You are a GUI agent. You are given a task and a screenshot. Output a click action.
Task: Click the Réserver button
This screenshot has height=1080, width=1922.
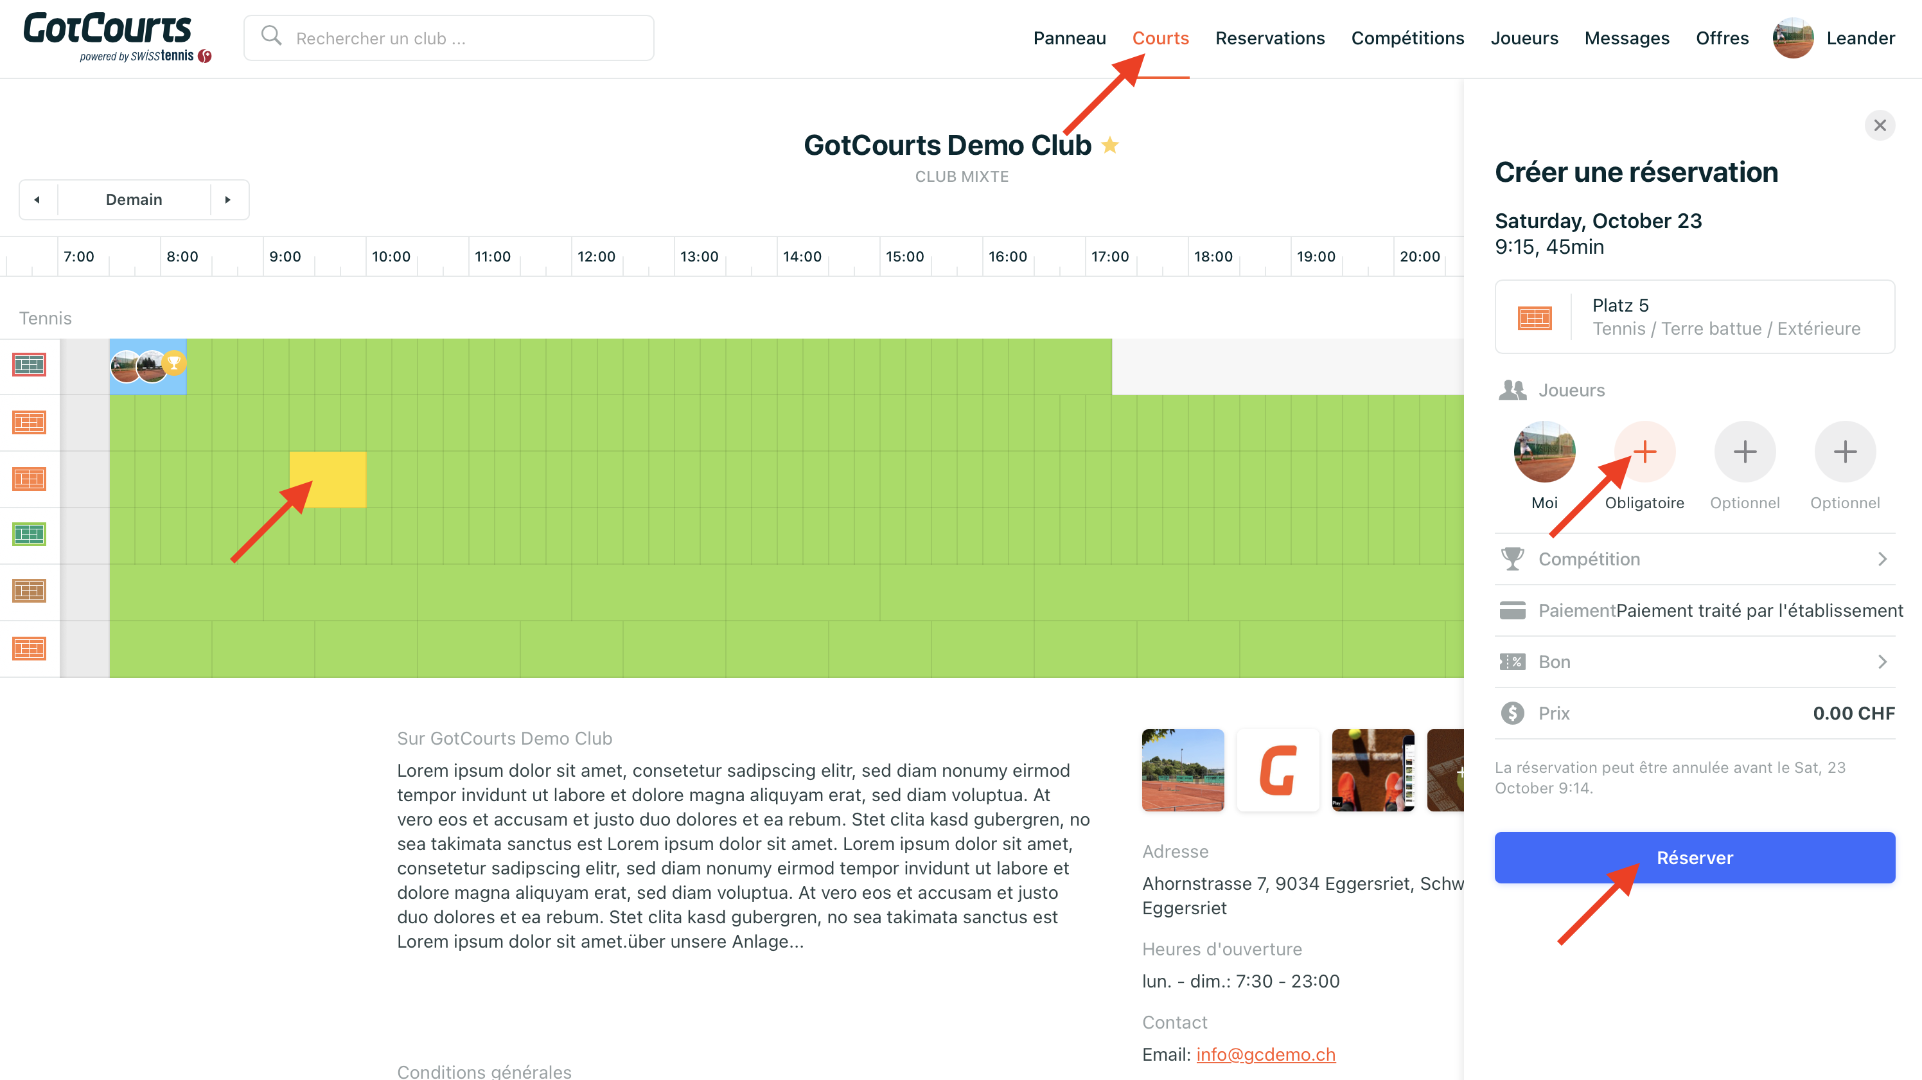coord(1695,858)
